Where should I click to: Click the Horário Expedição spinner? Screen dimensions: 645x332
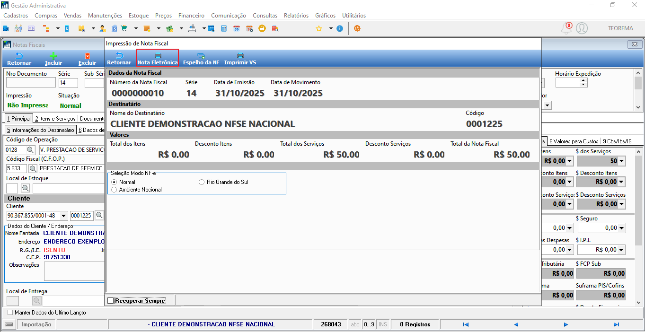coord(583,83)
